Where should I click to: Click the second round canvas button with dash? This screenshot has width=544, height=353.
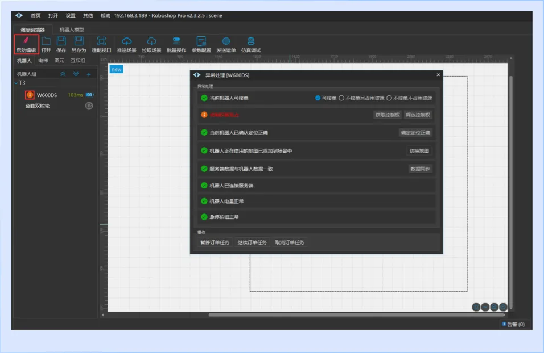coord(485,307)
